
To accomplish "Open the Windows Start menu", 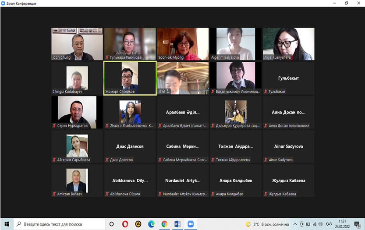I will [x=7, y=224].
